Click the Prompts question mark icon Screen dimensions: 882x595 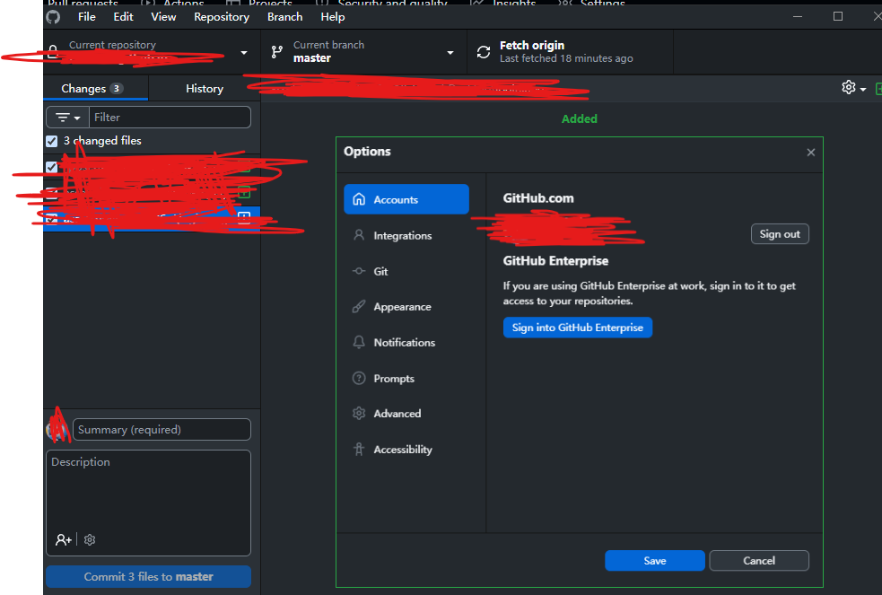(359, 378)
